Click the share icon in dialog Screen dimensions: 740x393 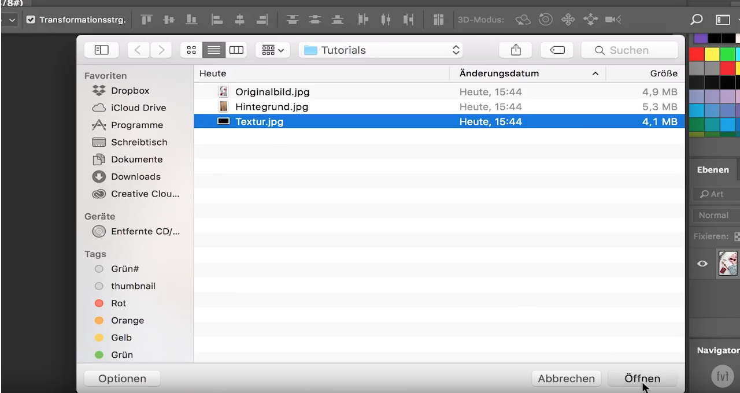coord(516,50)
